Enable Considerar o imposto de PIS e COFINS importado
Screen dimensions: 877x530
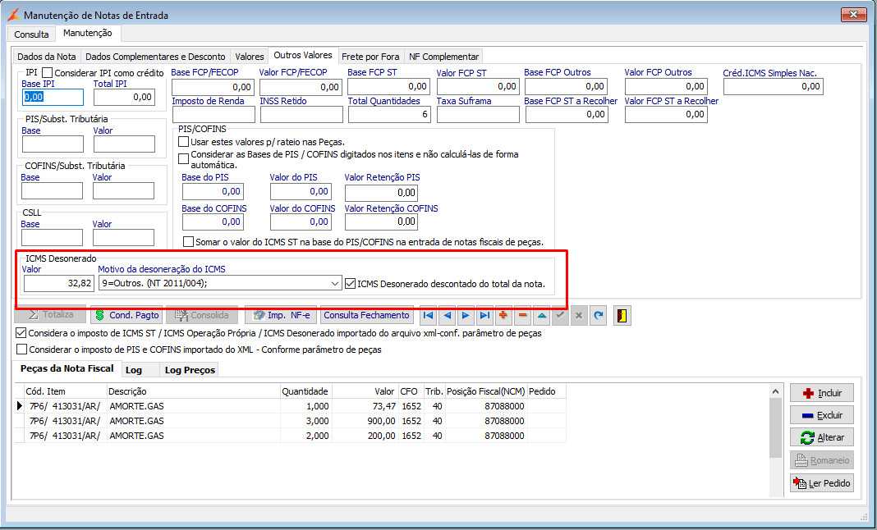click(21, 350)
